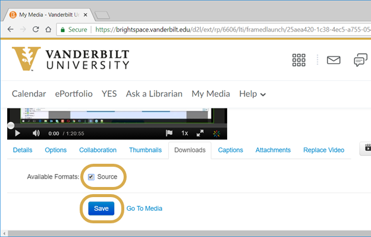
Task: Change playback speed from 1x
Action: tap(184, 133)
